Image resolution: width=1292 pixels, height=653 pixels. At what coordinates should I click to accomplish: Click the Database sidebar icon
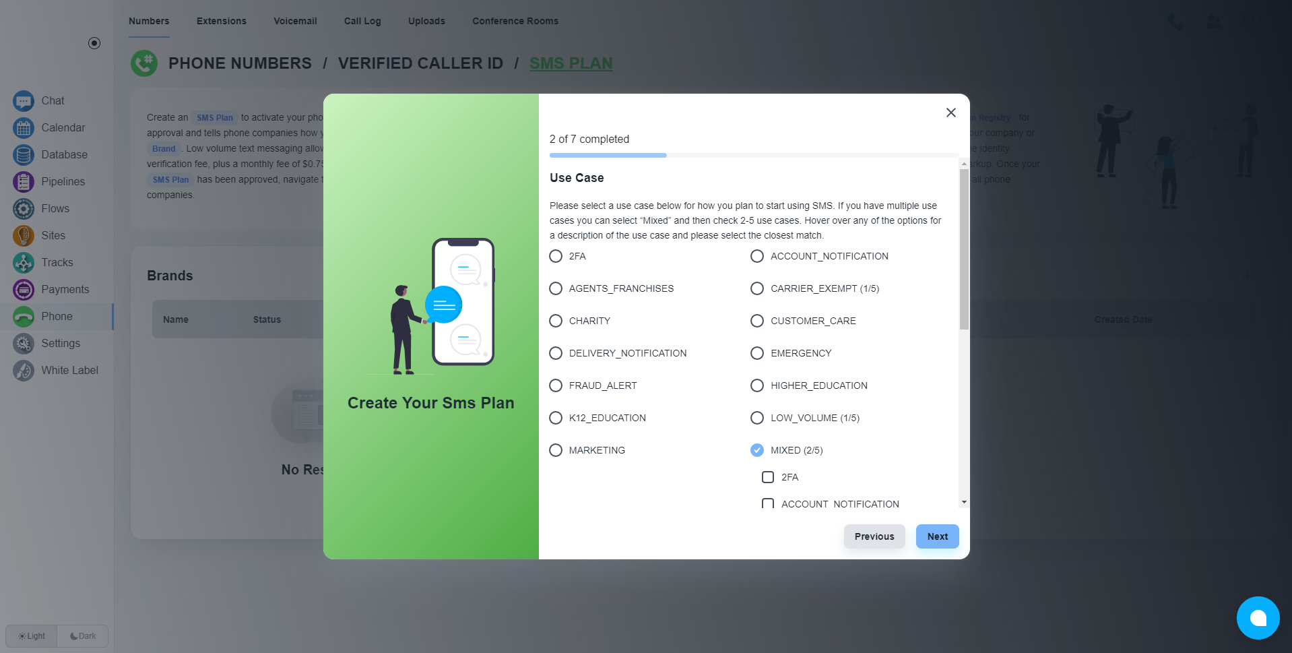click(x=24, y=155)
